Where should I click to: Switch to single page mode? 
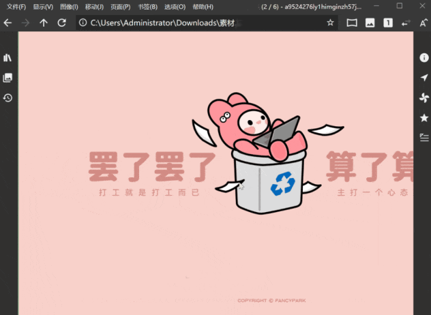coord(388,22)
